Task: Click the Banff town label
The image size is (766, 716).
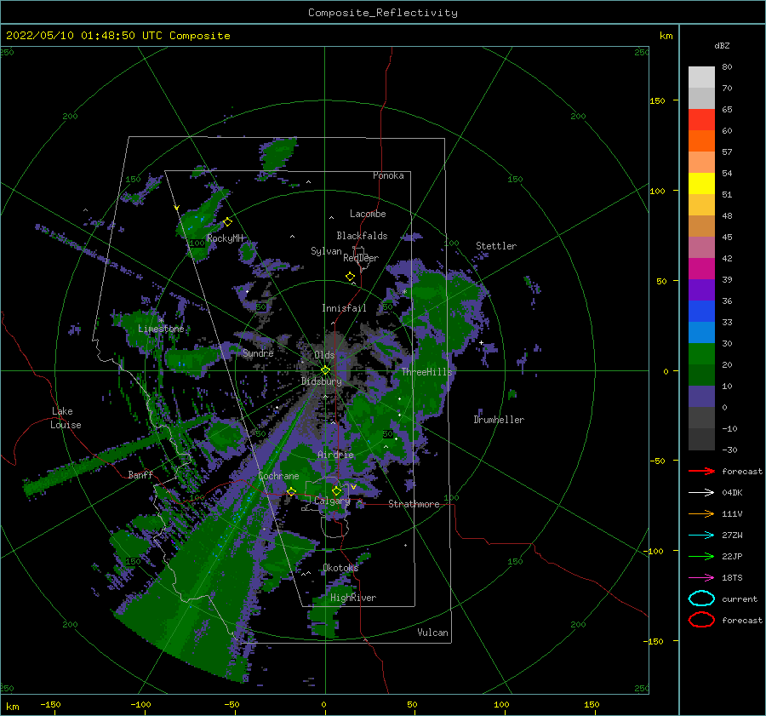Action: click(140, 474)
